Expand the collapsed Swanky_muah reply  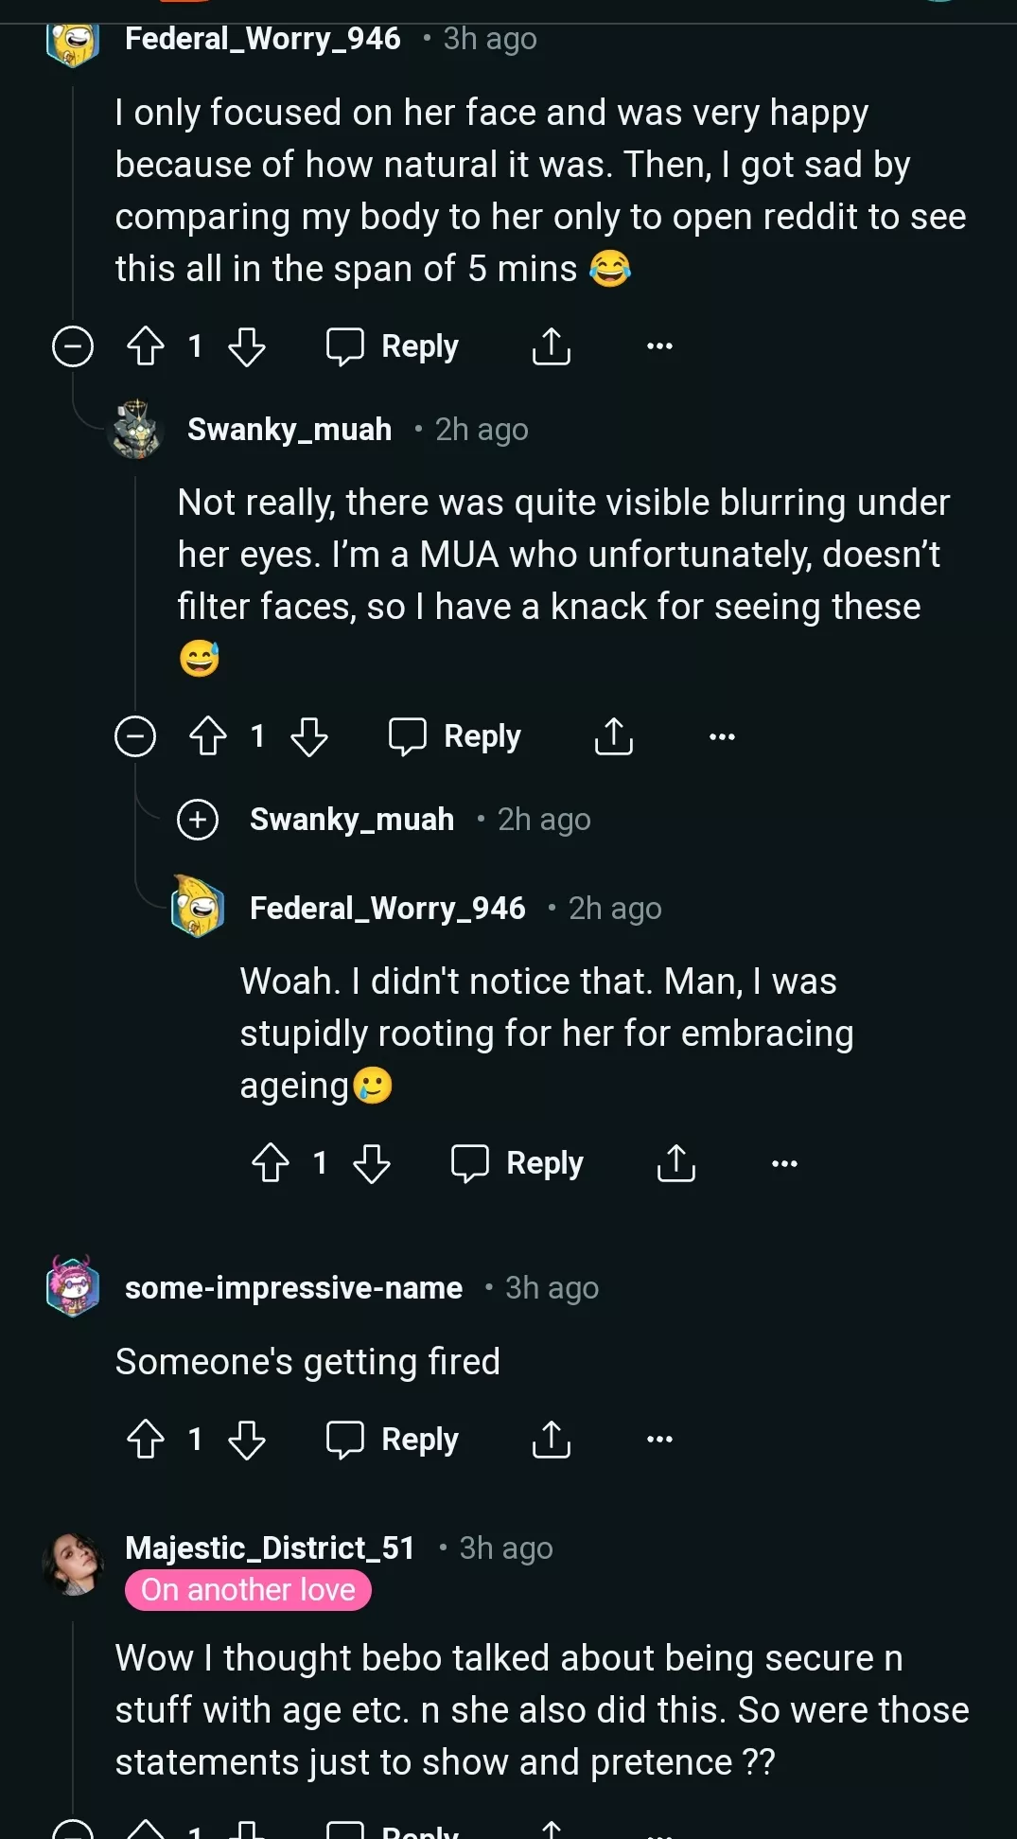[x=198, y=820]
